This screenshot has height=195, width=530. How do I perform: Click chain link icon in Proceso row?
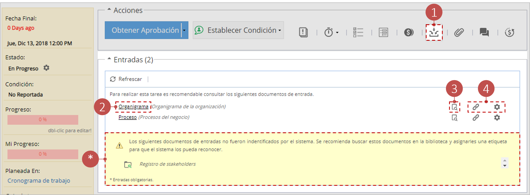[x=476, y=118]
